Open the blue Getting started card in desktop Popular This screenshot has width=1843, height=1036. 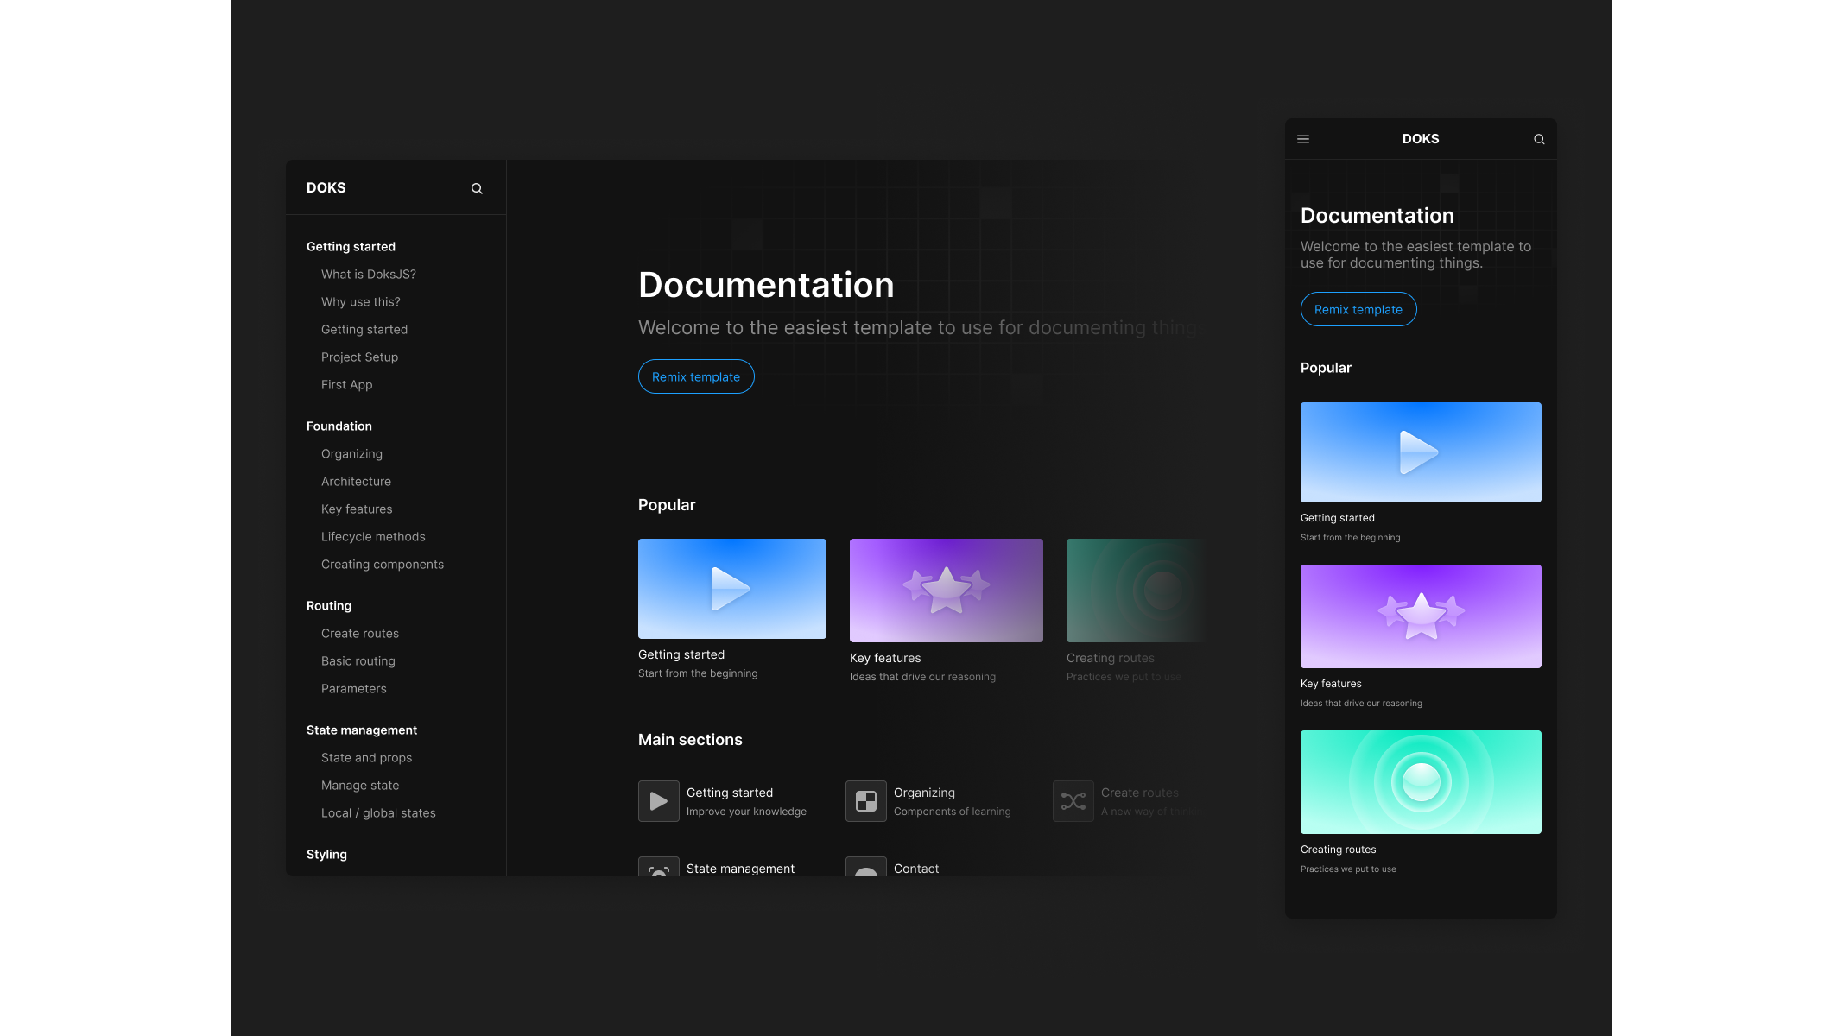click(x=732, y=589)
